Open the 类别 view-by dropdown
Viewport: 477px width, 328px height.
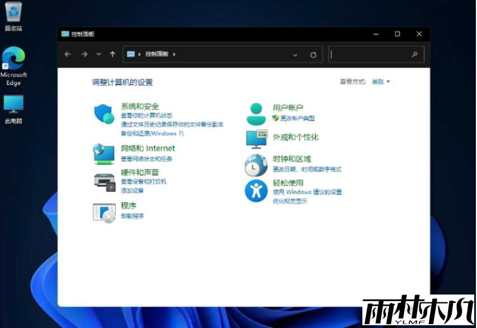[379, 81]
